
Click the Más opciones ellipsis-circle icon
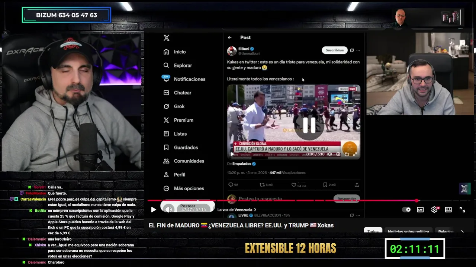[x=166, y=188]
